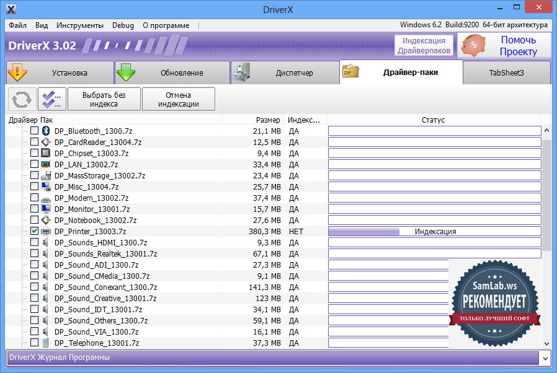Click the Bluetooth icon beside DP_Bluetooth_1300.7z
This screenshot has width=557, height=373.
tap(45, 131)
